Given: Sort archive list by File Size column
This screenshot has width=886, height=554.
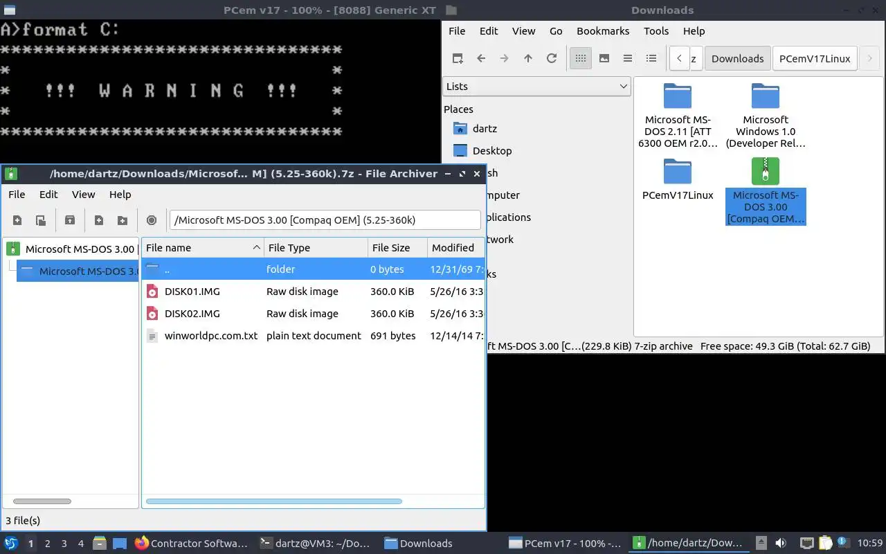Looking at the screenshot, I should coord(397,248).
